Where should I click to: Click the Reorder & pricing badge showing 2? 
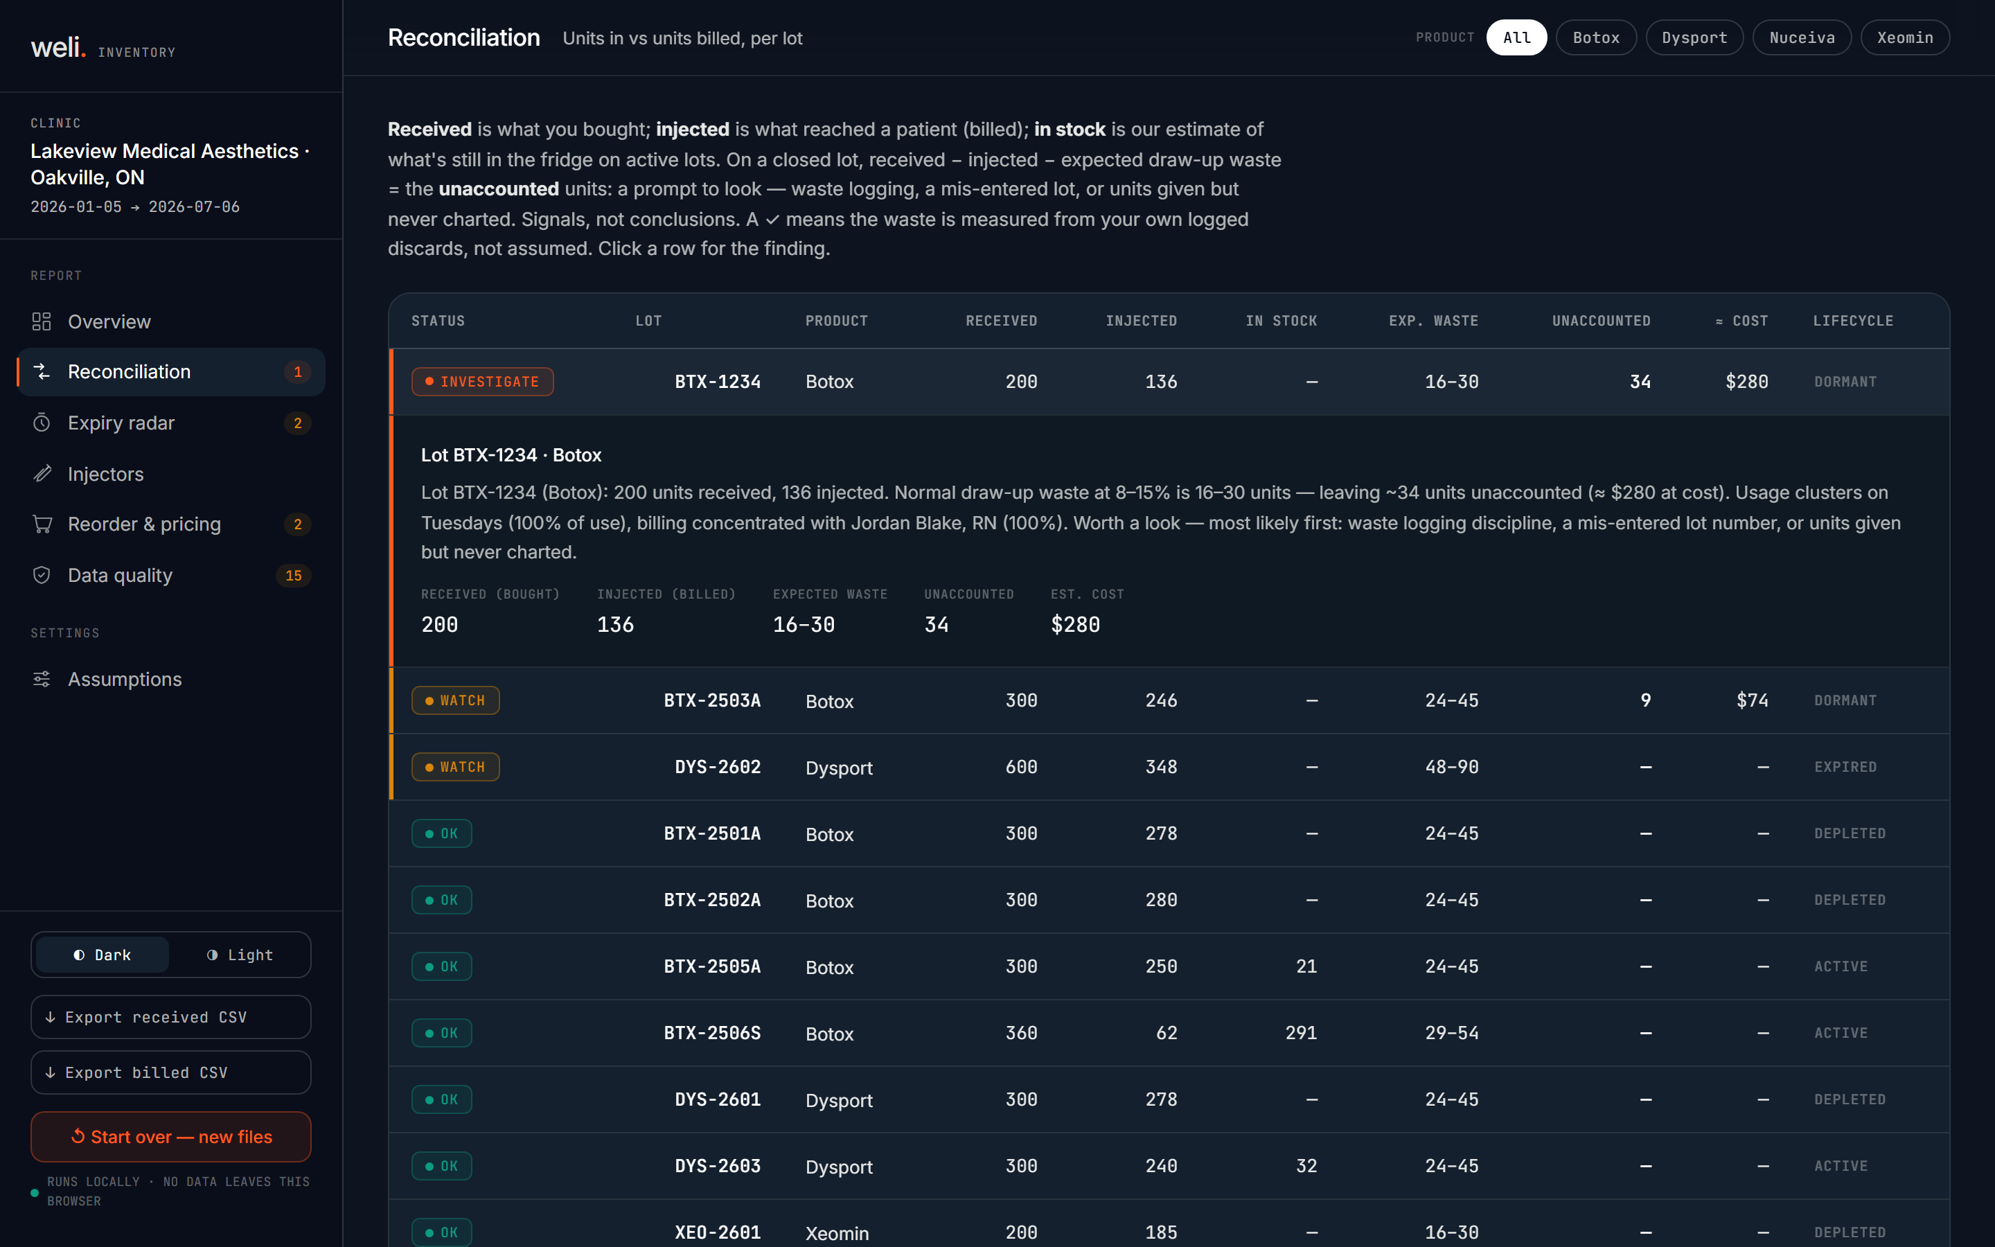click(298, 524)
